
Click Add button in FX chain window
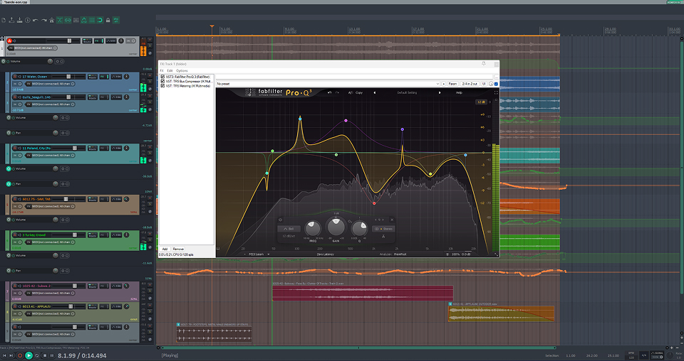[x=165, y=249]
